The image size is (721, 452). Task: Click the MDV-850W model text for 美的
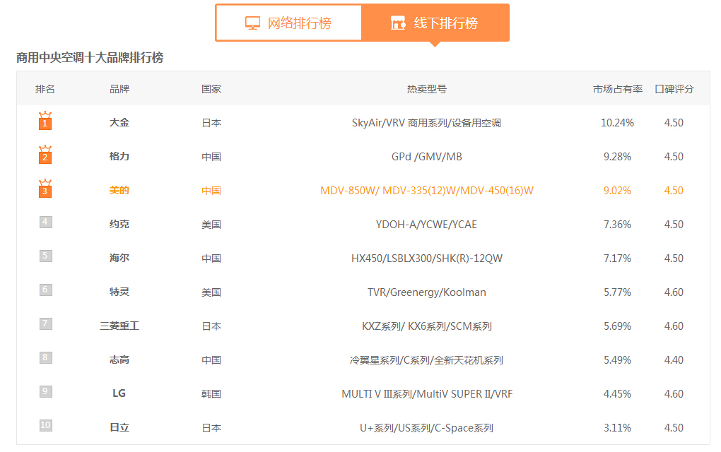pos(349,191)
